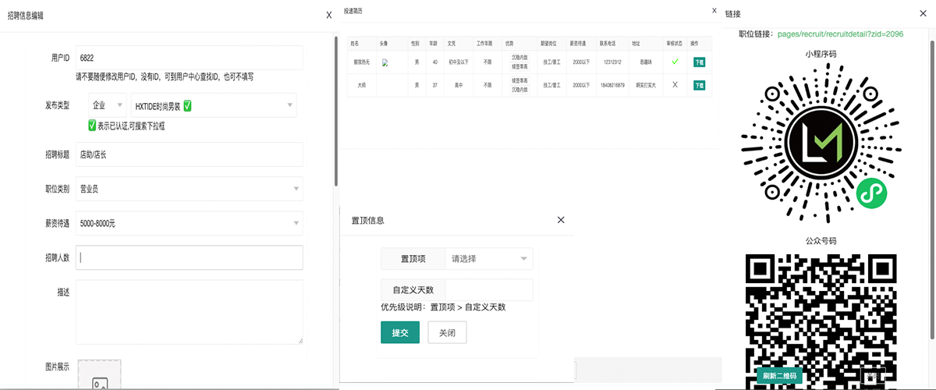Click phone number 12312312
Screen dimensions: 936x390
613,62
